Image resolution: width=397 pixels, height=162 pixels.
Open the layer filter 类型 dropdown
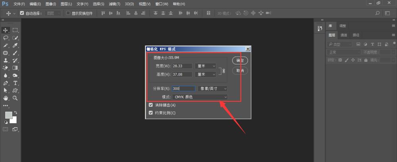pyautogui.click(x=339, y=44)
